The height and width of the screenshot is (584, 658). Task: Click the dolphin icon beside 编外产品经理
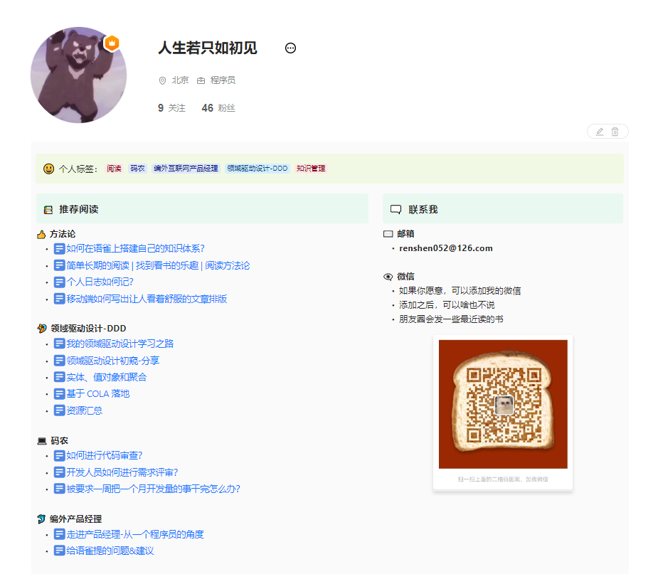point(41,519)
